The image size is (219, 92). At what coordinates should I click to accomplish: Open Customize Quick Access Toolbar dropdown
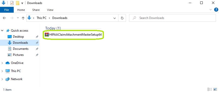[x=22, y=3]
